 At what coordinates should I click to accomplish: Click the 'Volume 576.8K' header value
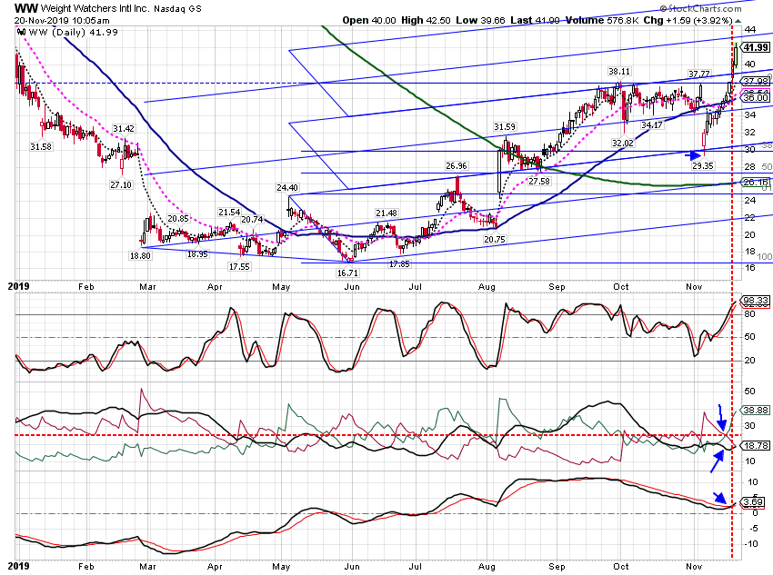pos(603,20)
